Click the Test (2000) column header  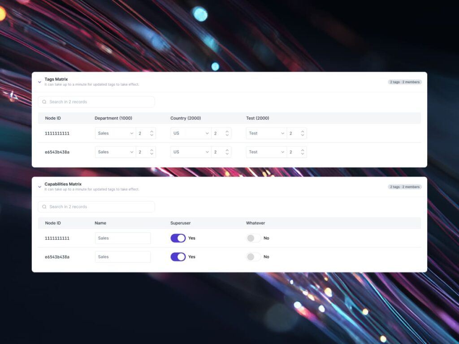(258, 118)
